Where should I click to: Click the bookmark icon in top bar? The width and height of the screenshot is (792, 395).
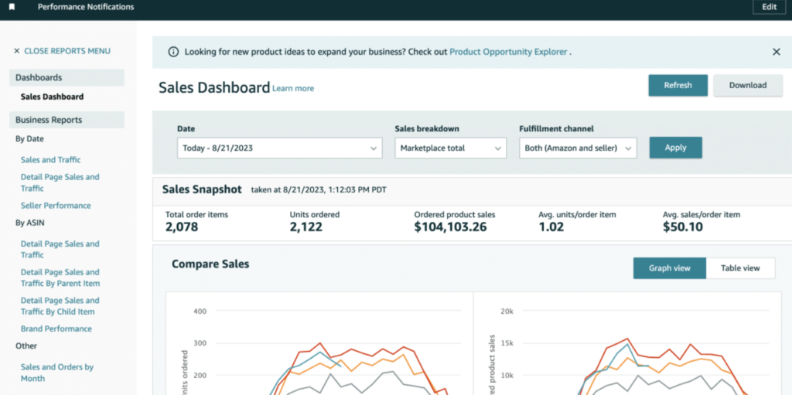[12, 7]
